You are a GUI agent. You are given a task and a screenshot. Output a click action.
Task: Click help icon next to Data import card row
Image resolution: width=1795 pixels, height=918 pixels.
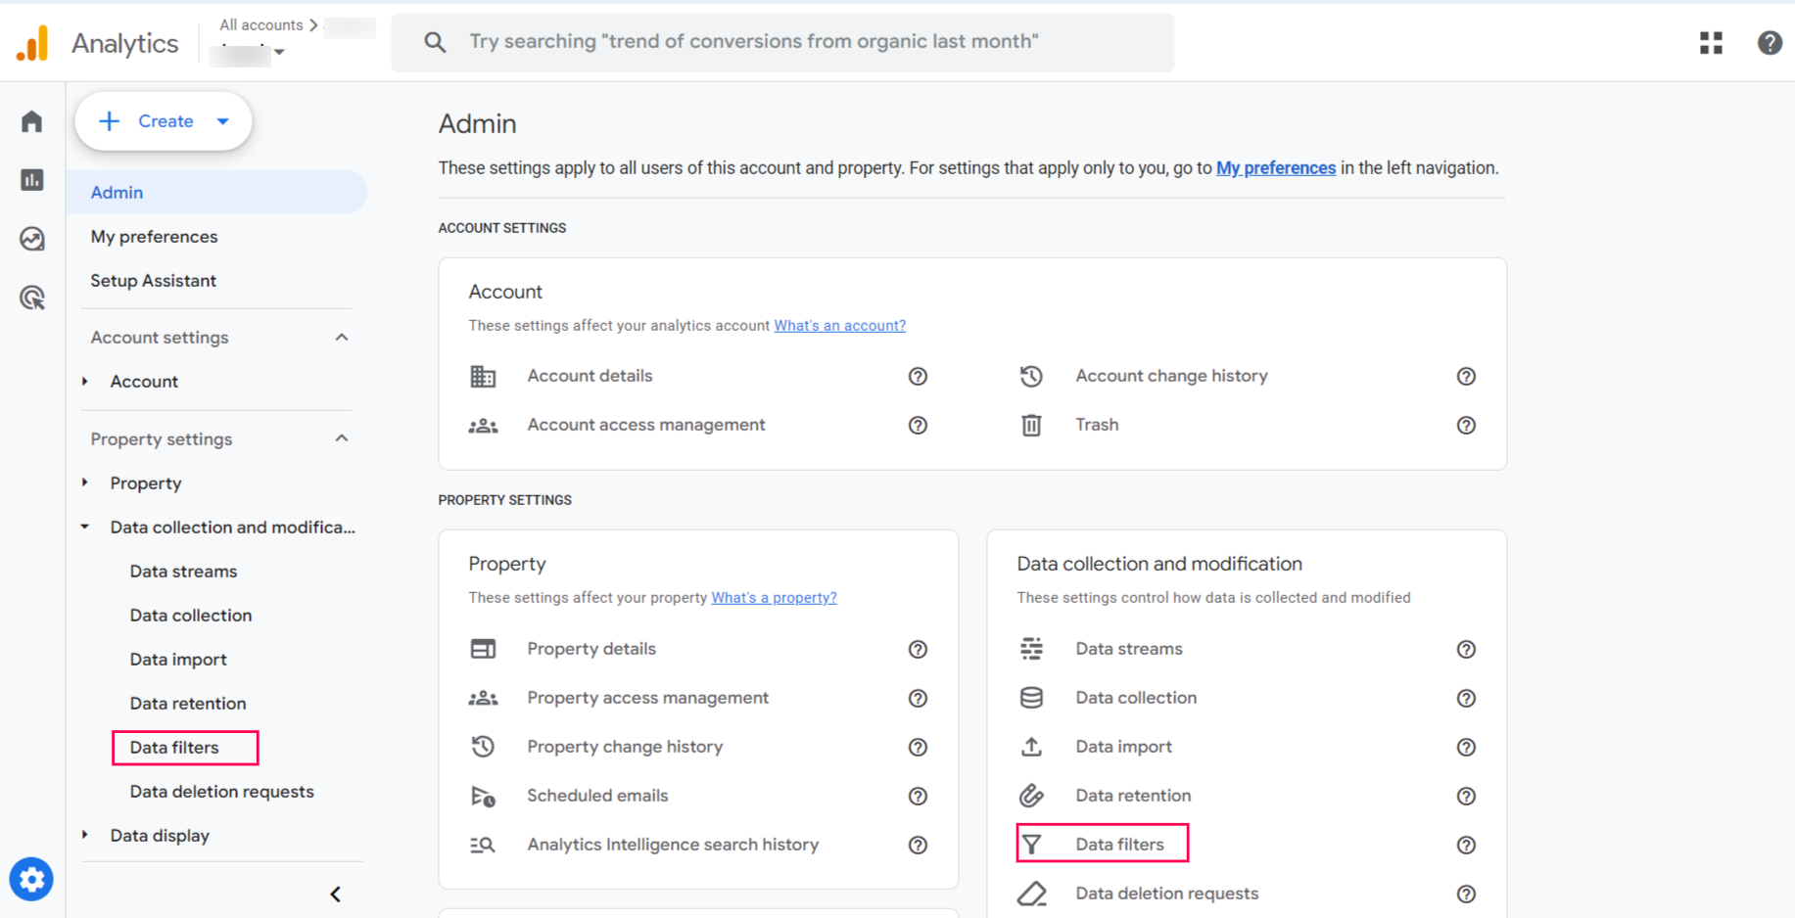click(x=1466, y=748)
